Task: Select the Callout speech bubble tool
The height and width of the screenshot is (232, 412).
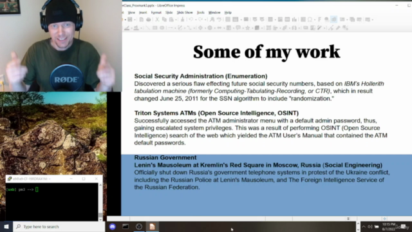Action: click(238, 28)
